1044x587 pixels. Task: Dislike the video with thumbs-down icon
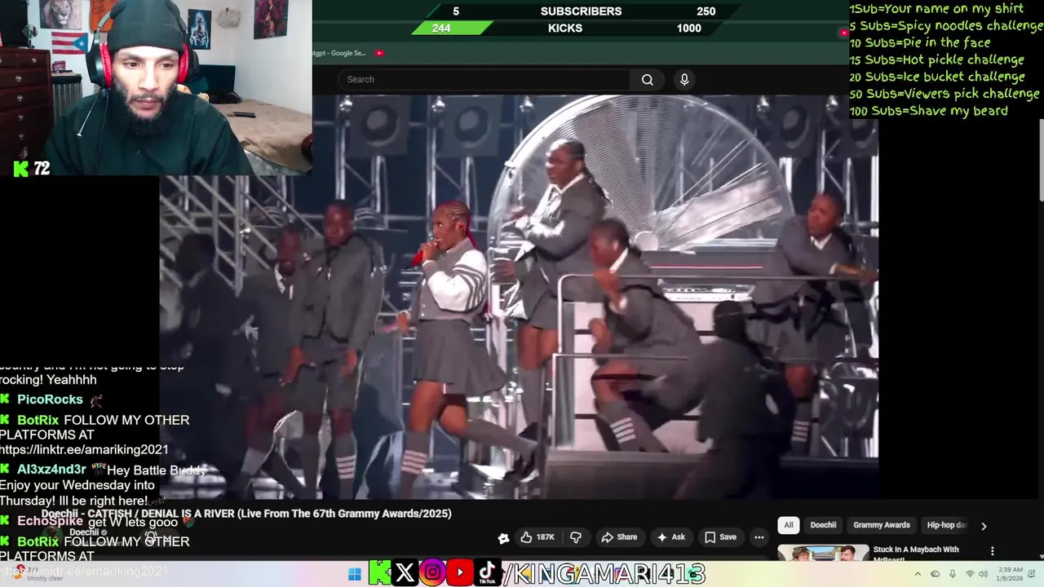(576, 537)
